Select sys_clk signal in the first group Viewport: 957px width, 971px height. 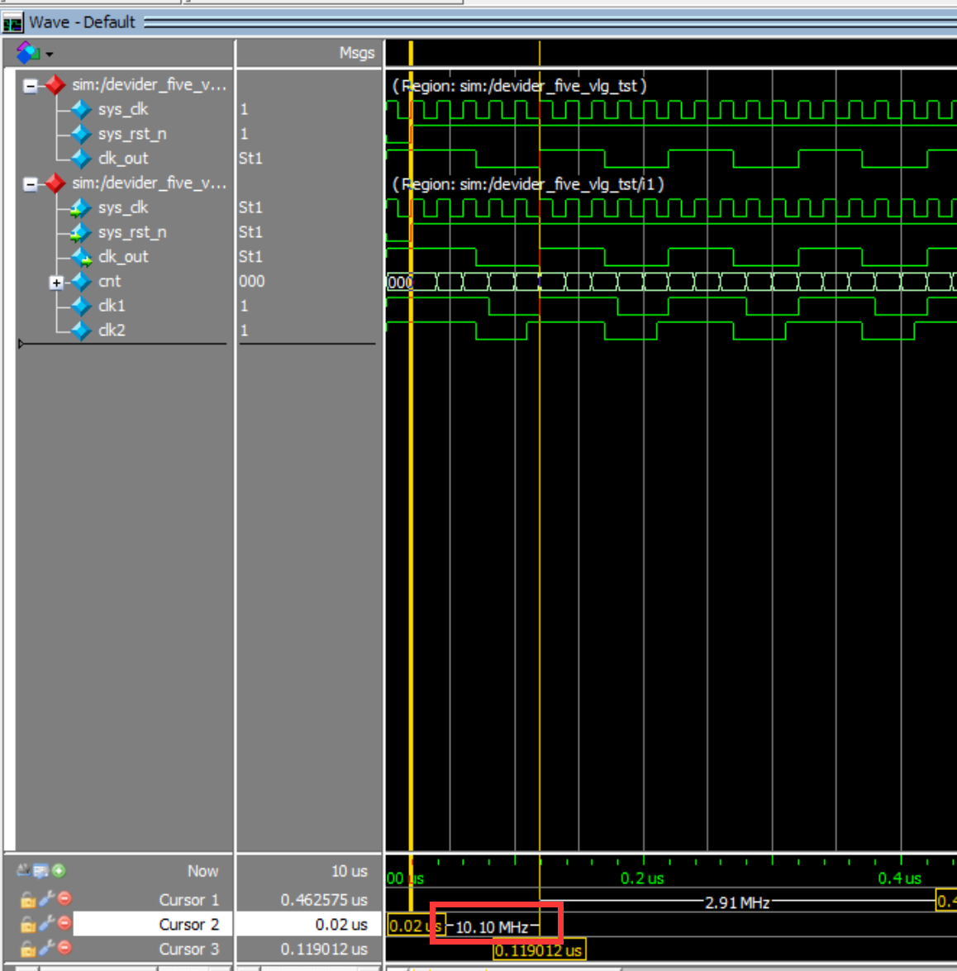122,109
